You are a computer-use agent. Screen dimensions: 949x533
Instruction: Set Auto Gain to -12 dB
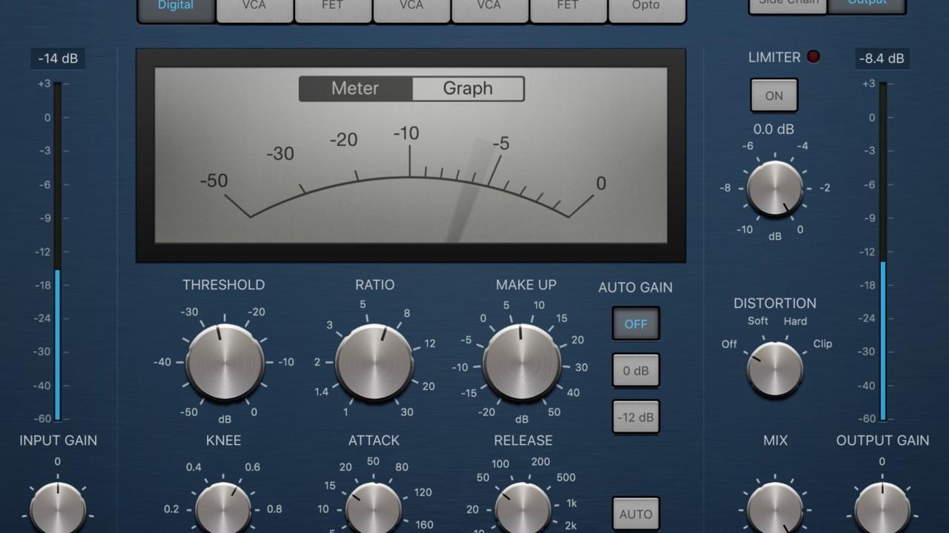[x=635, y=417]
